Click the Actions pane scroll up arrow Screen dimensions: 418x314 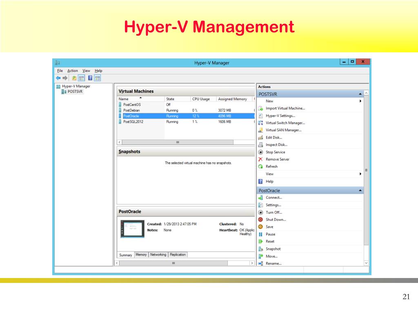[x=366, y=93]
